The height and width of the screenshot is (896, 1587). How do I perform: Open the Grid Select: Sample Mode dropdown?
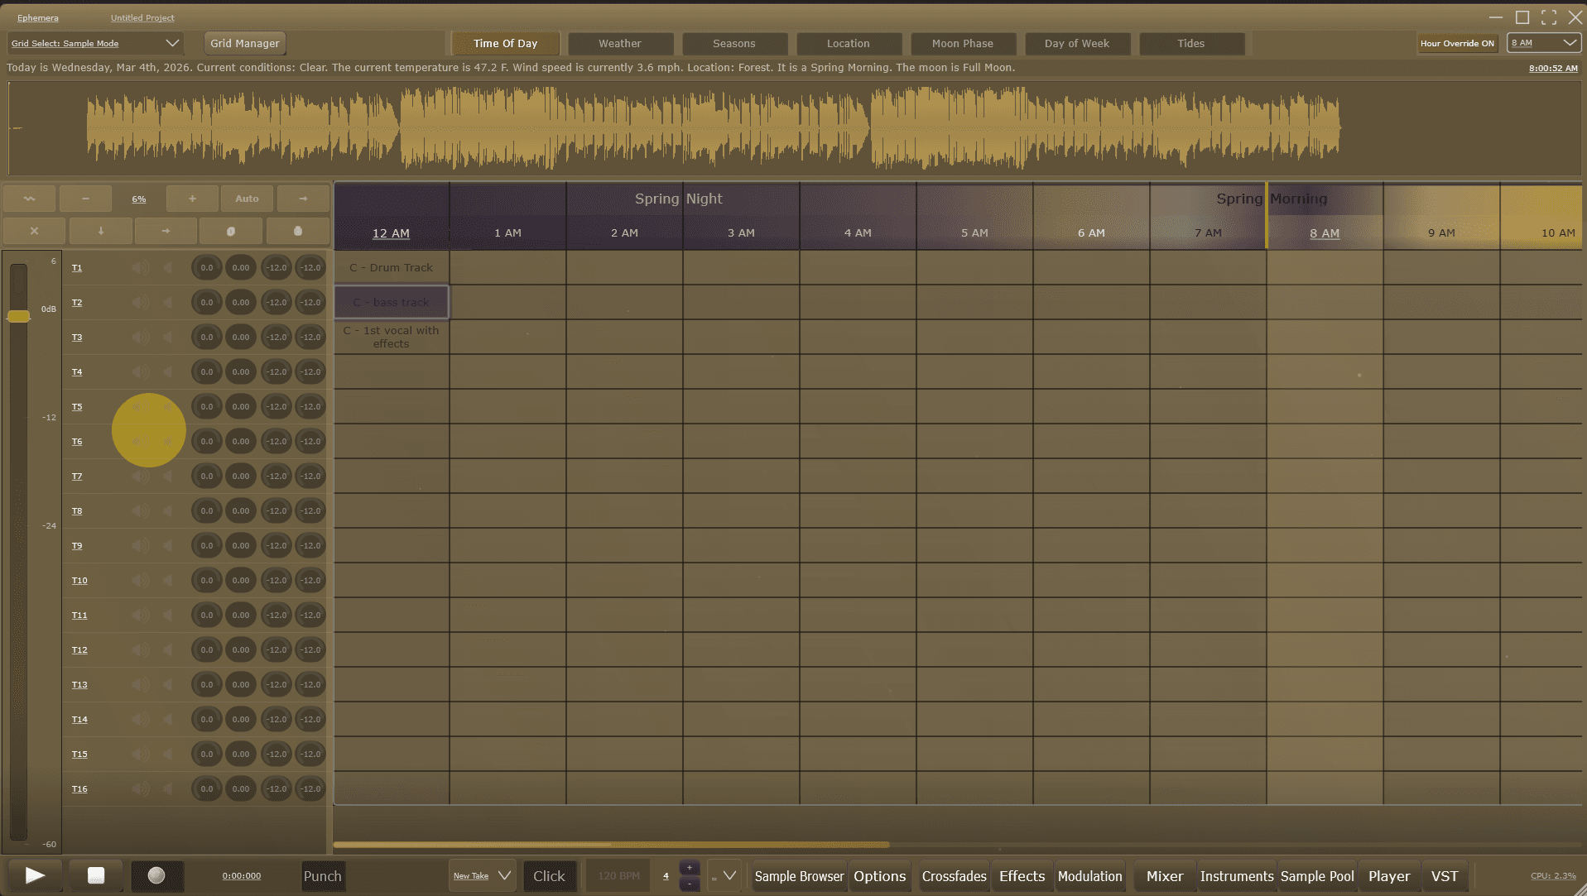click(x=95, y=44)
